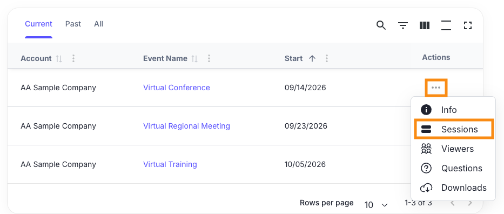Open the search icon in table toolbar
The image size is (504, 214).
point(381,25)
